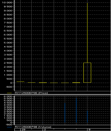Click the -500 label on price axis
This screenshot has height=131, width=112.
point(9,87)
